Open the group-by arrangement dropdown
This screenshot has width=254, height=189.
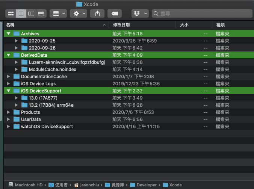pos(58,14)
